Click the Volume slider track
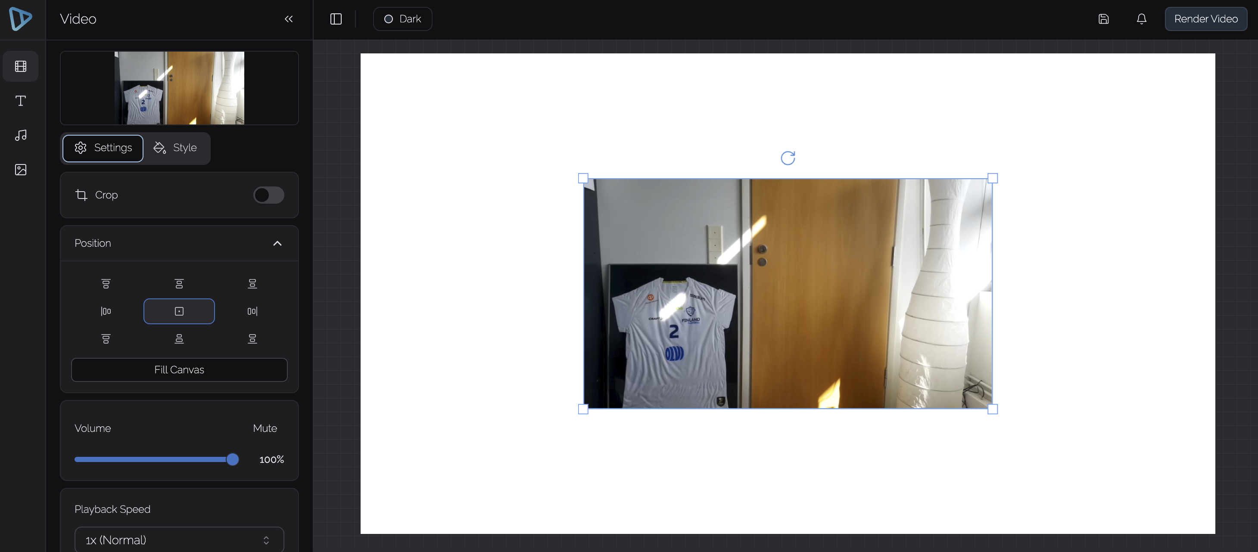This screenshot has height=552, width=1258. (151, 459)
